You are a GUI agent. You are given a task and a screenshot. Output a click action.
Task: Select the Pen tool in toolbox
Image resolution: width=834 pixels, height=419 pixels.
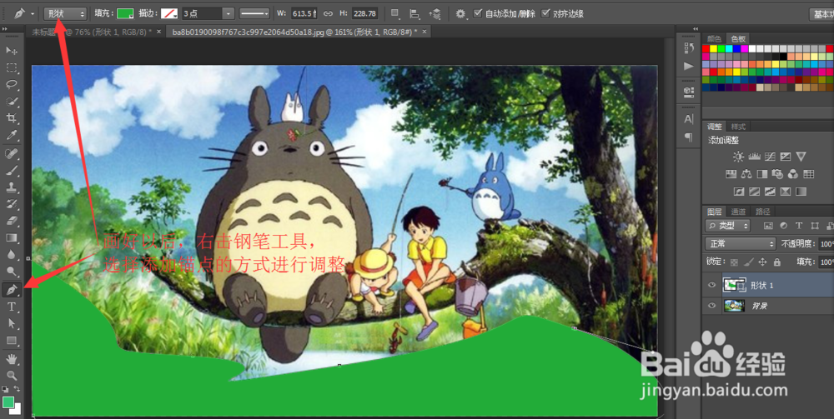pos(11,289)
